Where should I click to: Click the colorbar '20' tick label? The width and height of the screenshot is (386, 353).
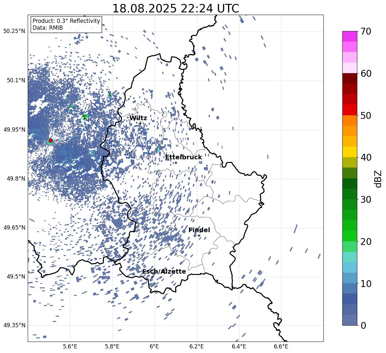coord(366,242)
